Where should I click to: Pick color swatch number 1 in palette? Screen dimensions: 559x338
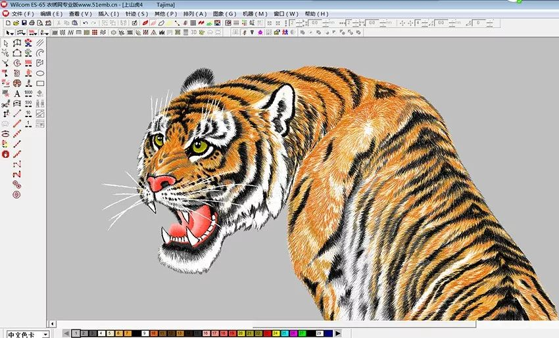pos(76,333)
